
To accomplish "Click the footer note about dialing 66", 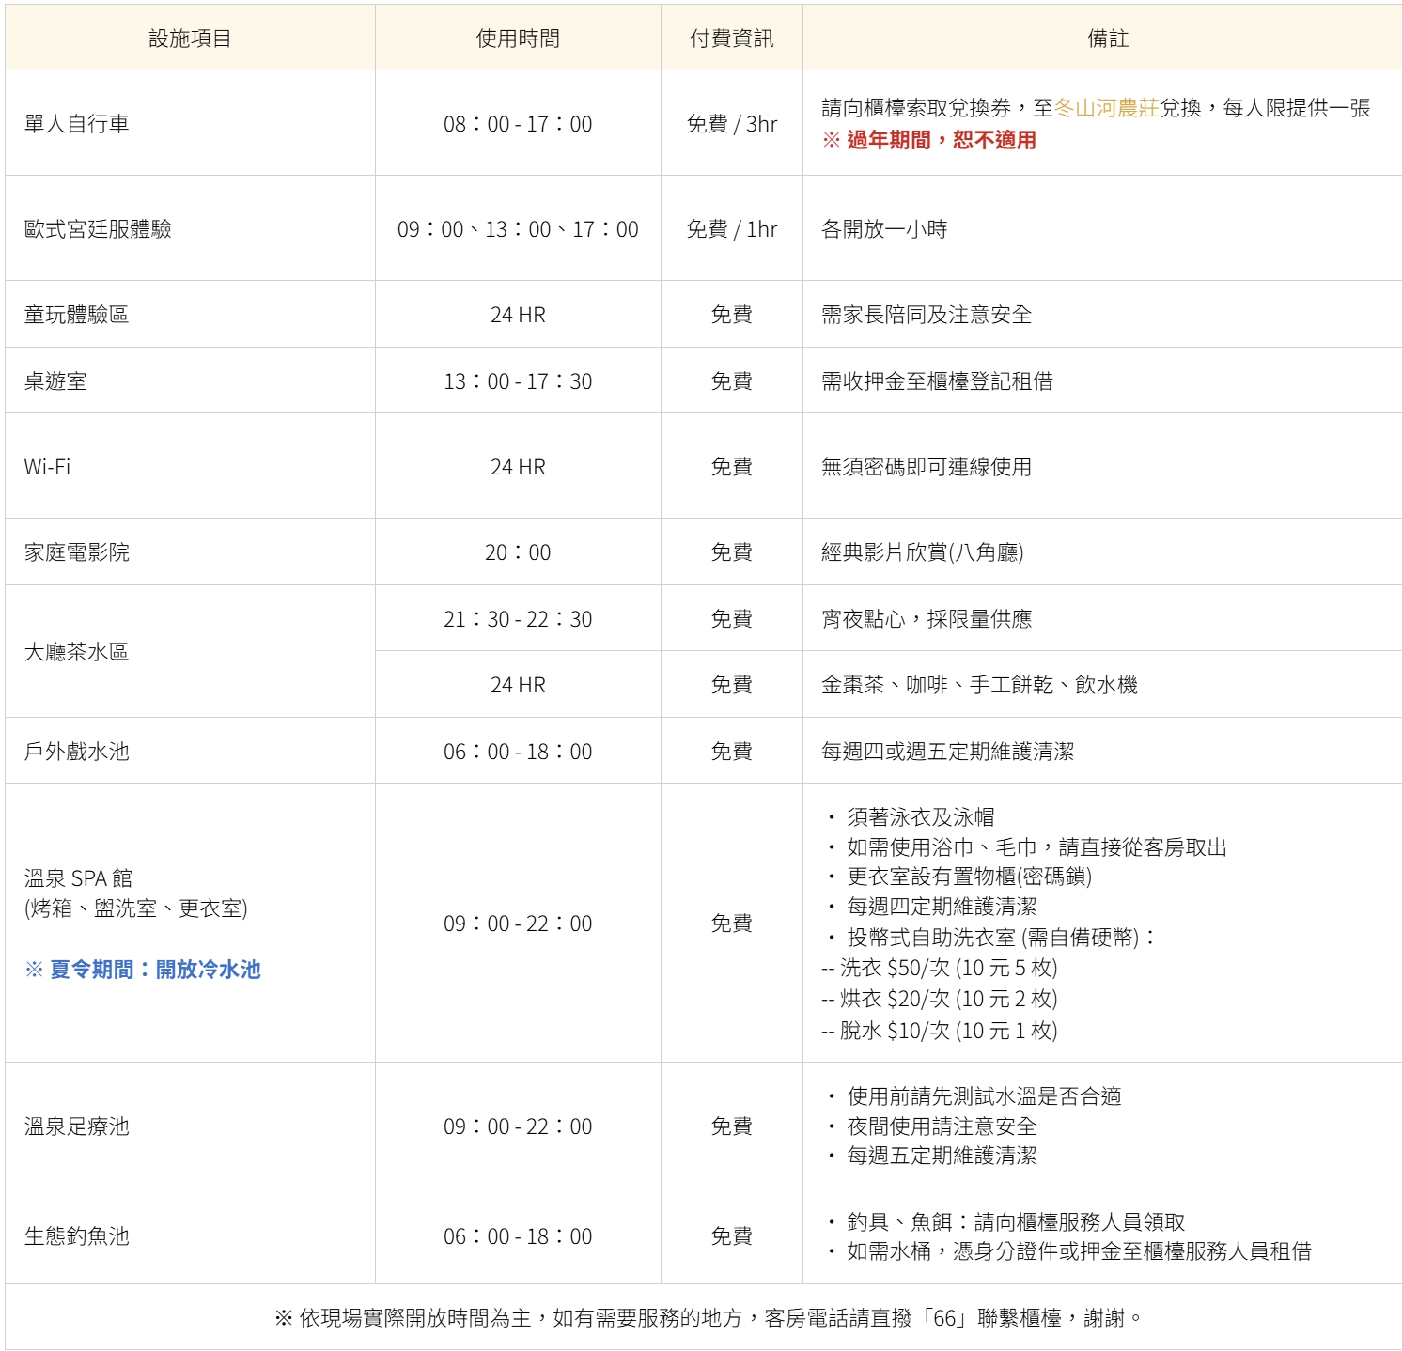I will [x=708, y=1317].
